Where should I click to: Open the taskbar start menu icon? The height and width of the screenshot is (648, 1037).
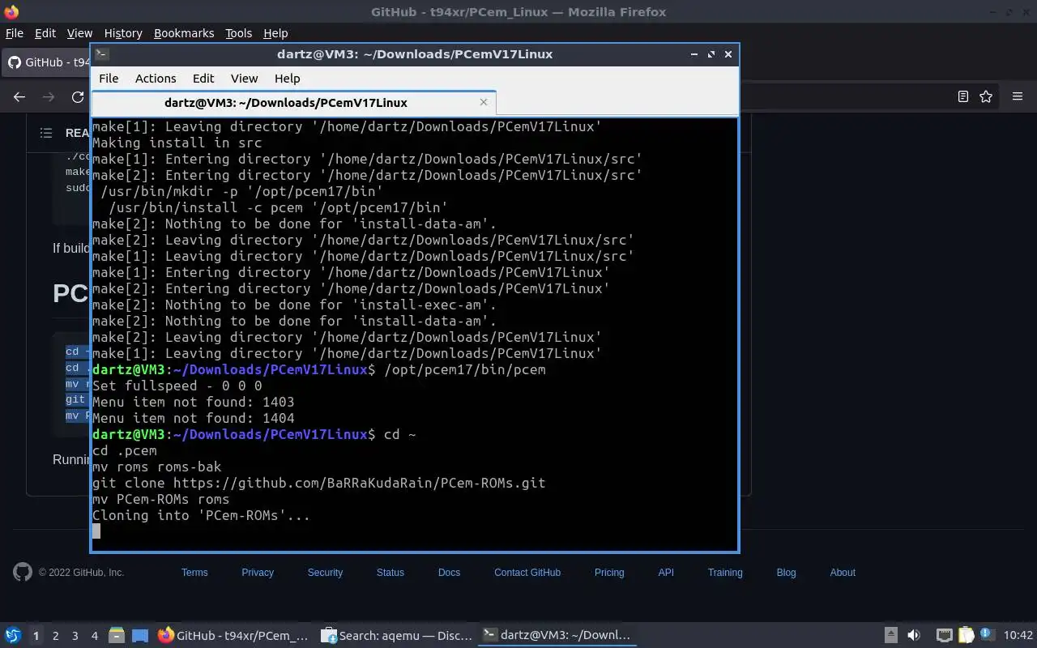[13, 635]
